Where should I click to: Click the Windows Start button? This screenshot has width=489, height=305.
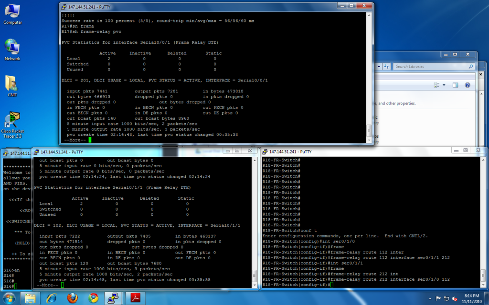pyautogui.click(x=10, y=298)
